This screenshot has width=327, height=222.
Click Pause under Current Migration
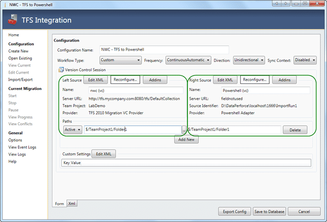[x=13, y=110]
